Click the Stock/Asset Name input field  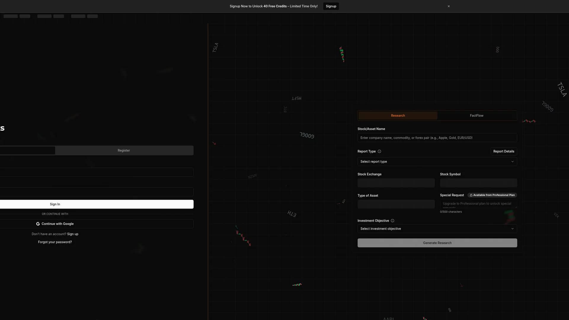437,138
